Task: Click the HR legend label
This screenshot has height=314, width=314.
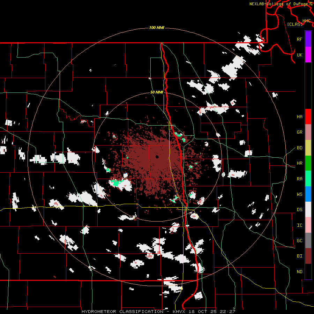Action: click(x=299, y=163)
